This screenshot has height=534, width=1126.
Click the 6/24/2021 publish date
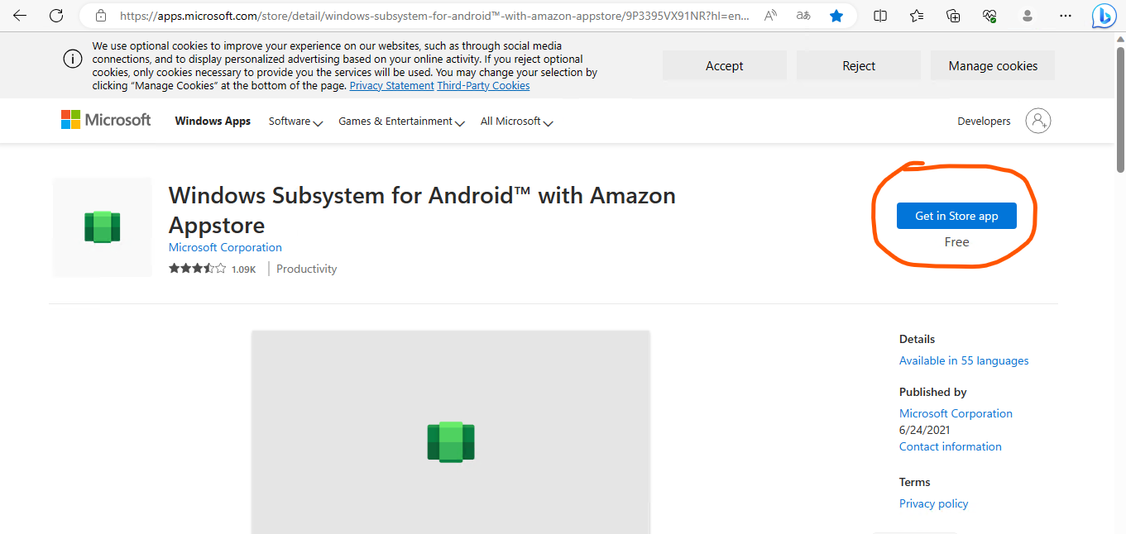coord(925,430)
